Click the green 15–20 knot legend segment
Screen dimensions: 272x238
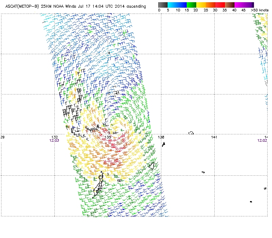coord(192,5)
